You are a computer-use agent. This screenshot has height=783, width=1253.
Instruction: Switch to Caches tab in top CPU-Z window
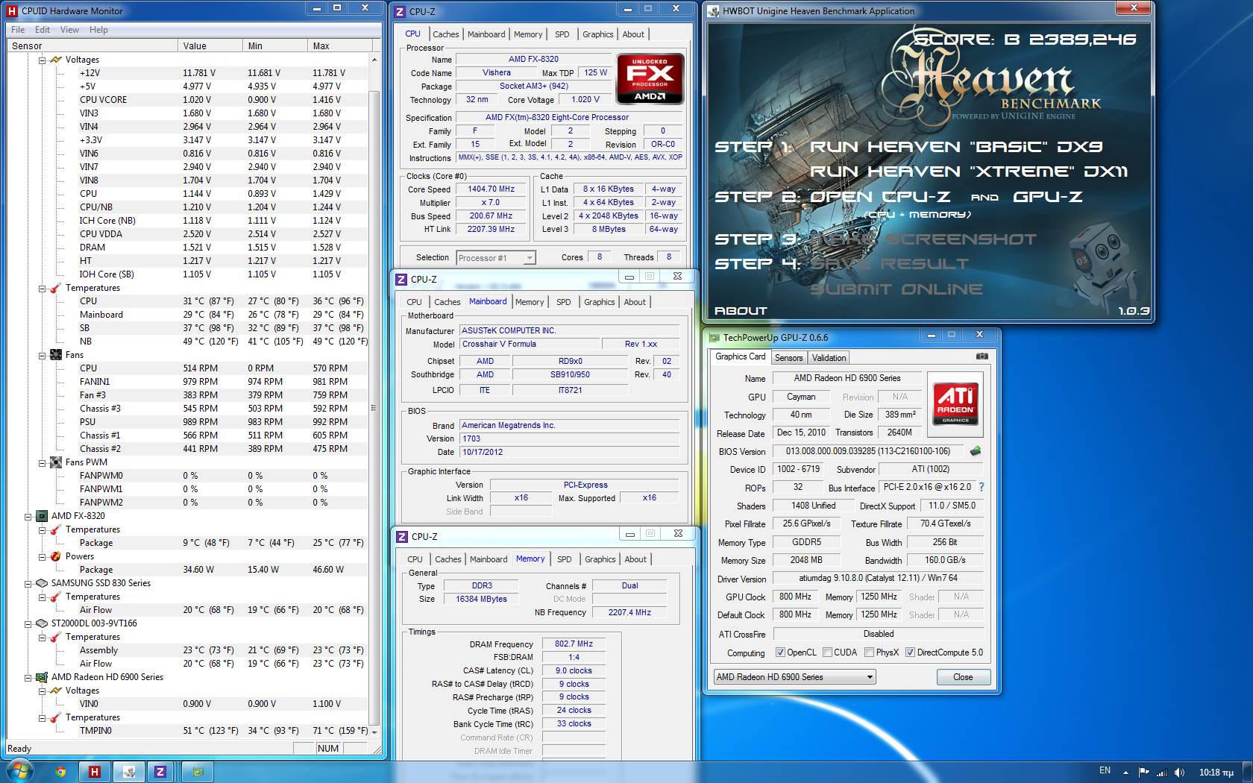tap(446, 34)
